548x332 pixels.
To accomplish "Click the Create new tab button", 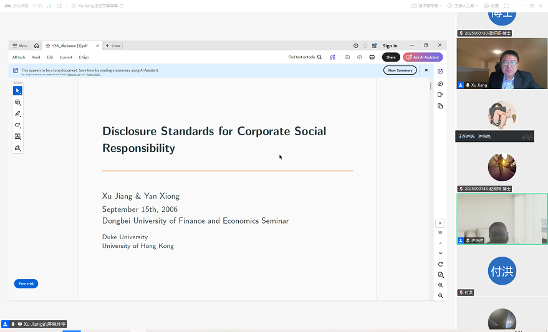I will click(113, 45).
